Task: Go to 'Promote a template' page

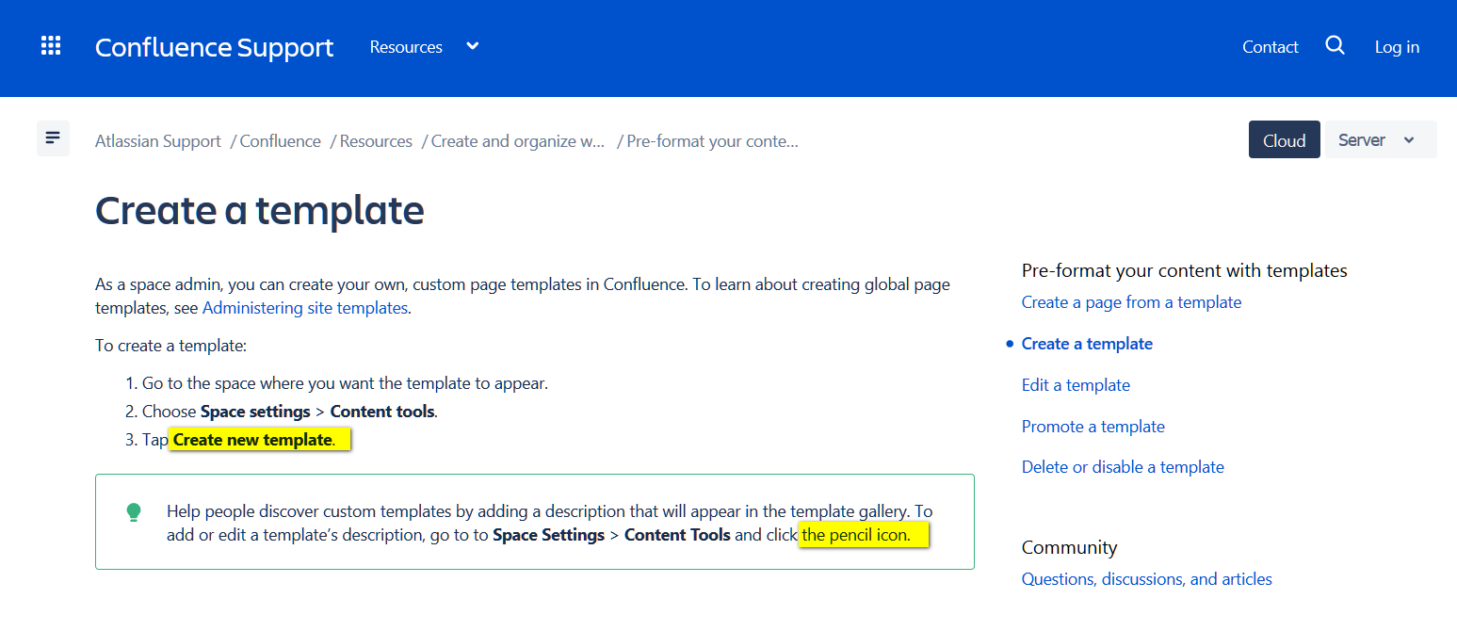Action: coord(1093,427)
